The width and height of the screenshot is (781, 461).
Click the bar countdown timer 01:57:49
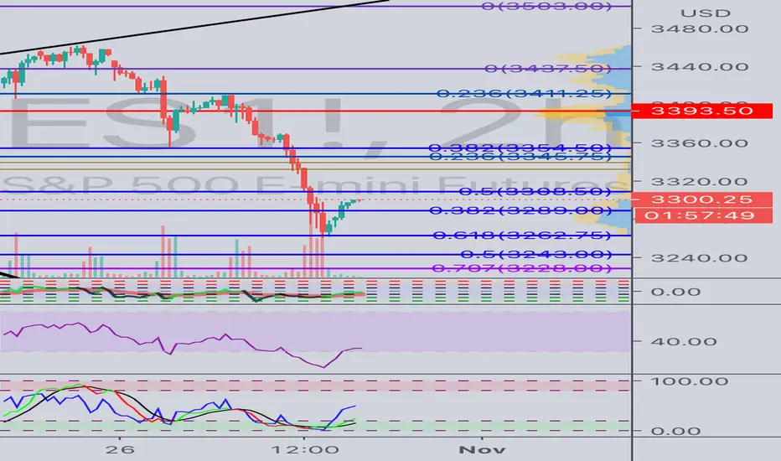pos(703,215)
